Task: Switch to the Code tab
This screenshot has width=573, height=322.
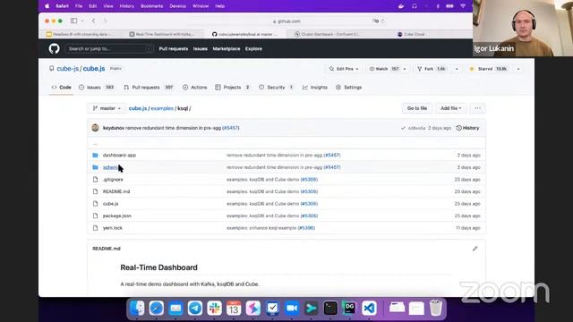Action: pyautogui.click(x=62, y=88)
